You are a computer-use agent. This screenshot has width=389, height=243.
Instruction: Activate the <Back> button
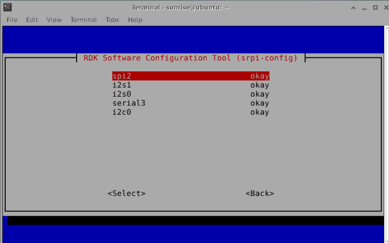pyautogui.click(x=260, y=193)
